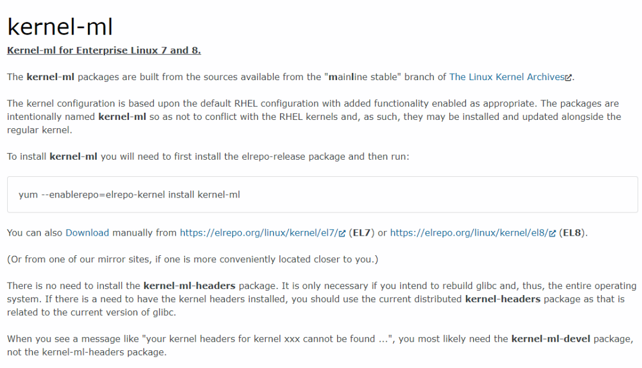Click the mirror sites sentence in parentheses
Image resolution: width=642 pixels, height=368 pixels.
click(193, 259)
